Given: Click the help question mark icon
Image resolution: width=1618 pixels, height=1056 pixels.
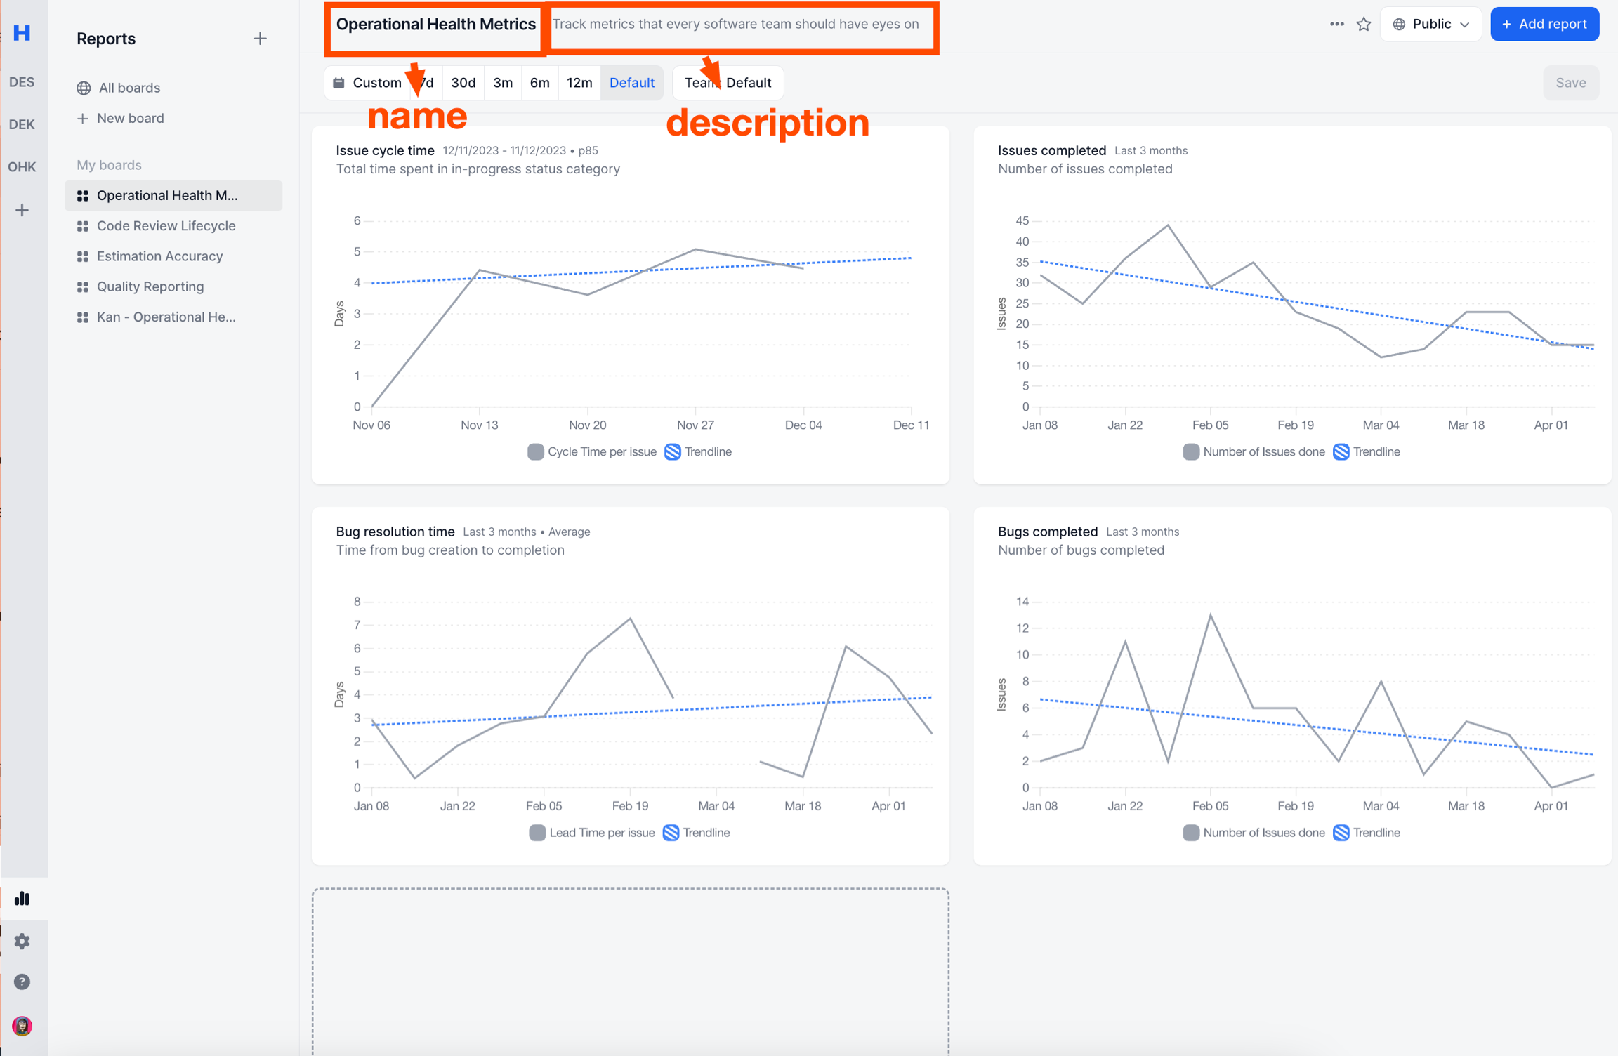Looking at the screenshot, I should 22,982.
